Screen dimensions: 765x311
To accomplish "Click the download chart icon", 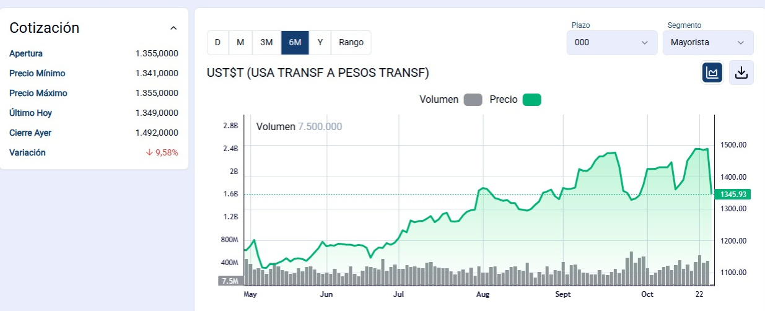I will tap(741, 73).
